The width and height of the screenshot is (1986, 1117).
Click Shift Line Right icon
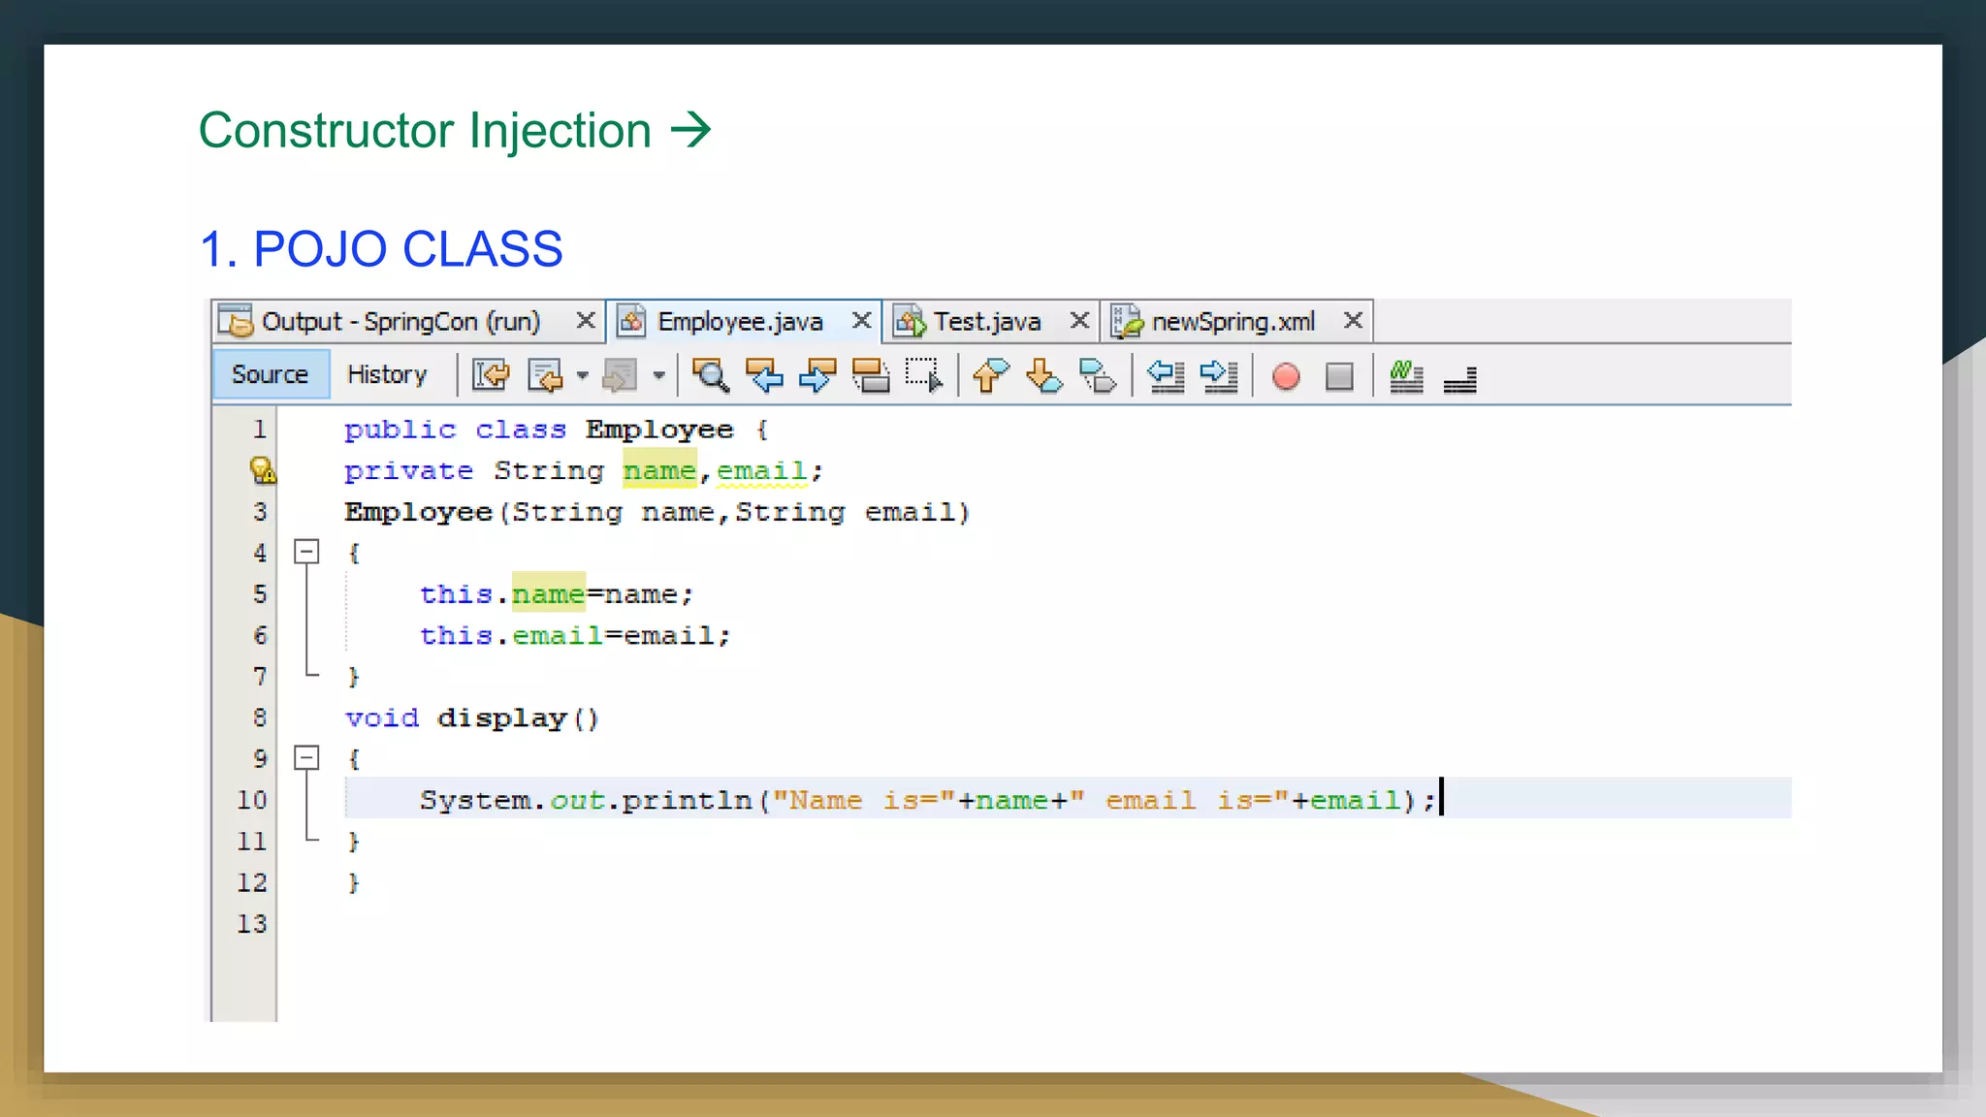(x=1219, y=375)
